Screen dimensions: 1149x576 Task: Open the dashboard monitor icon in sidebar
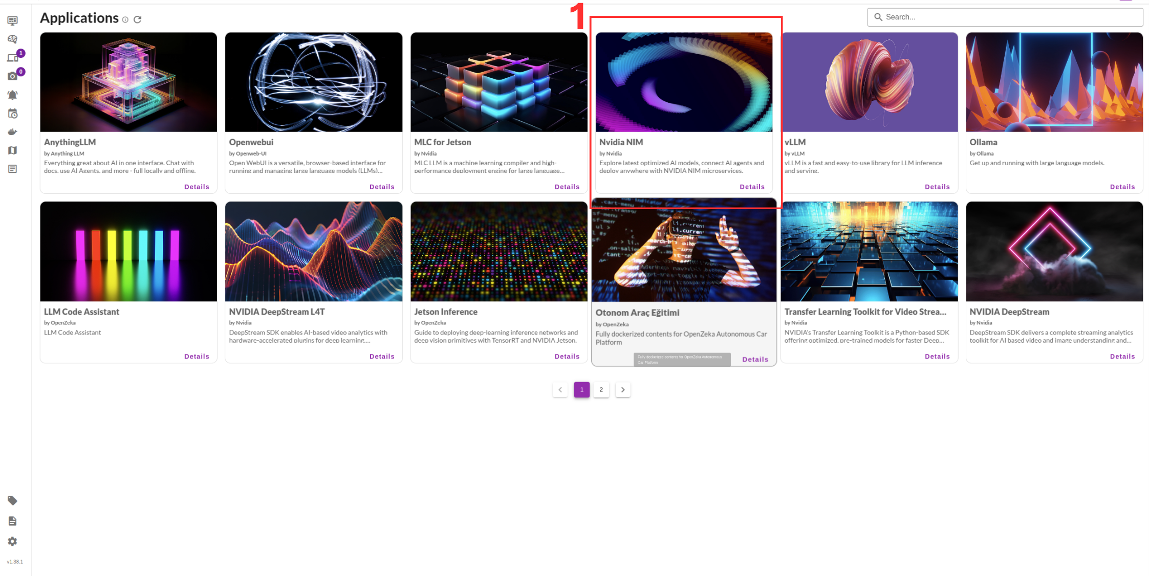(12, 20)
